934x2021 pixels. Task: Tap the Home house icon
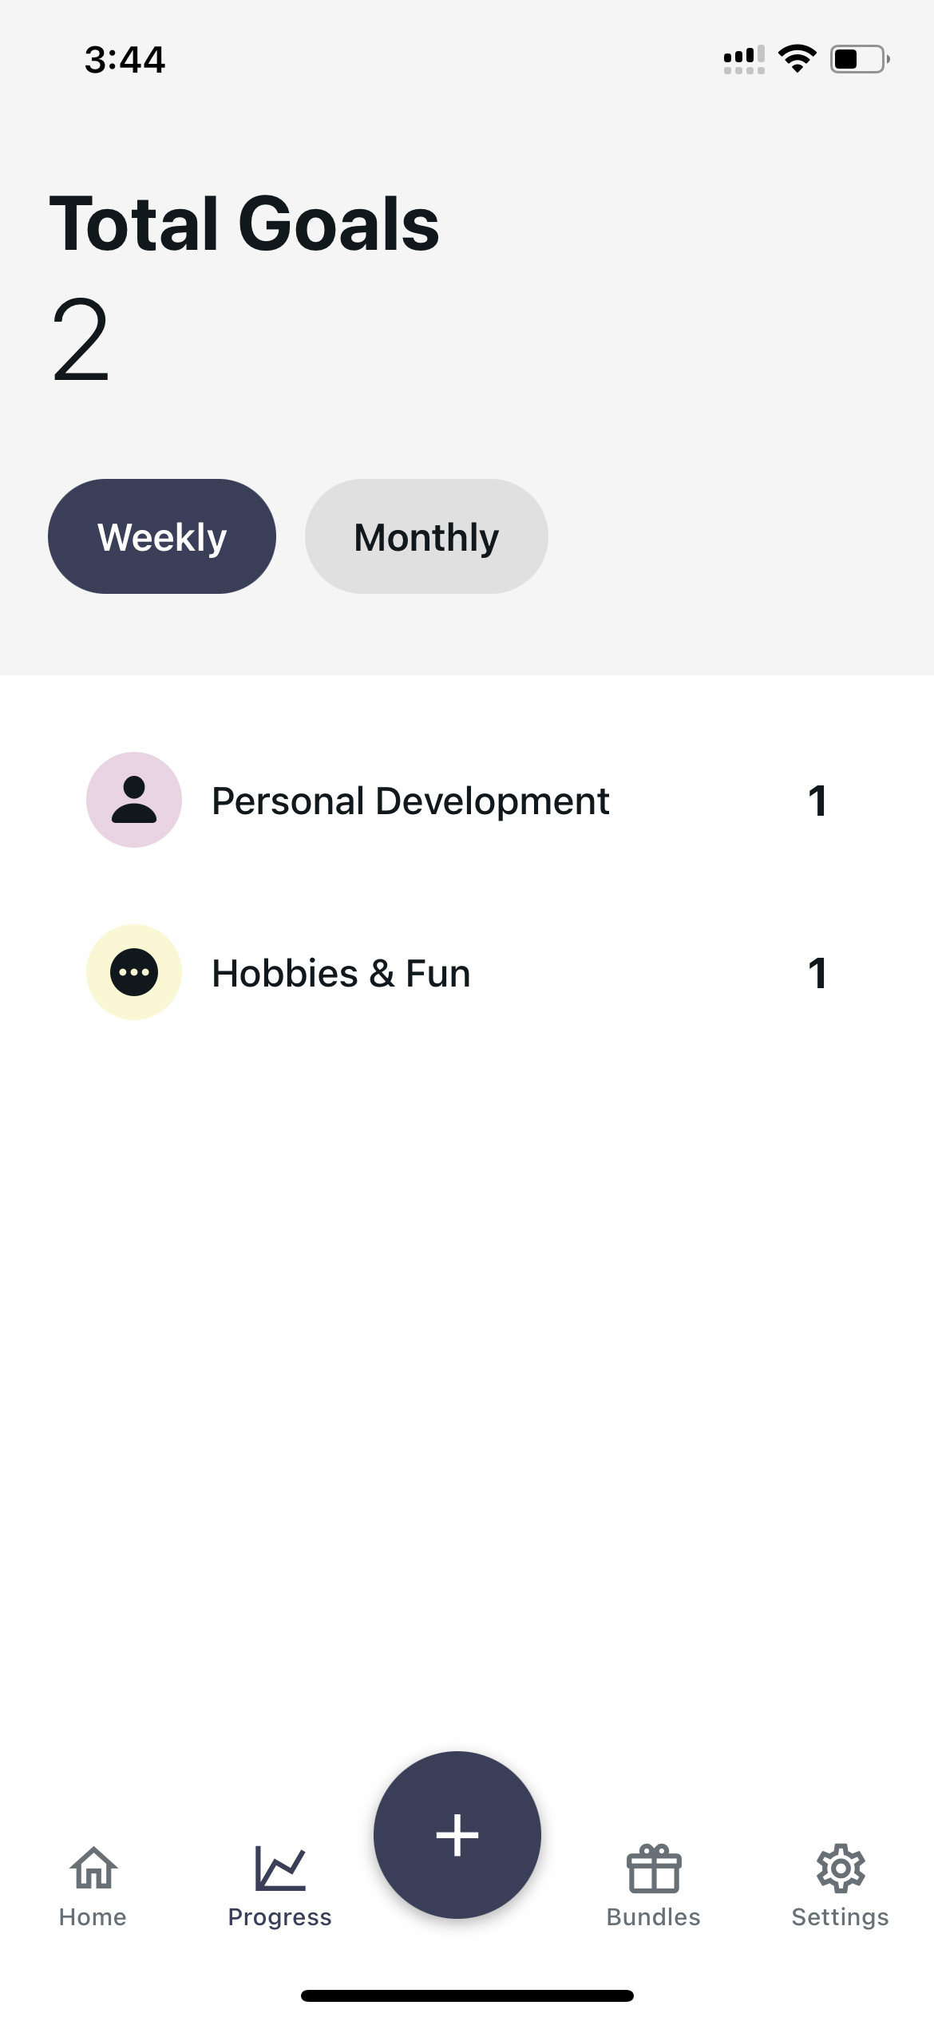pyautogui.click(x=93, y=1868)
